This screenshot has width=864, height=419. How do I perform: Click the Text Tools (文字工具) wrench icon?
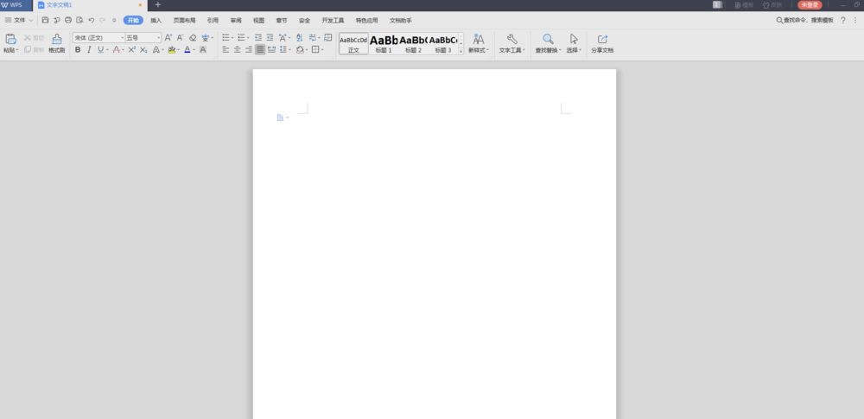click(511, 39)
